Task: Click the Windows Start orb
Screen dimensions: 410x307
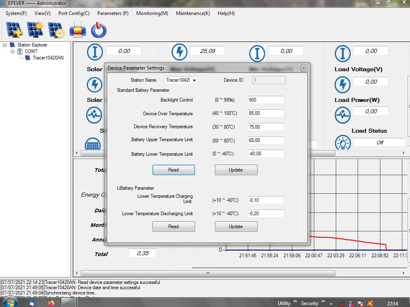Action: (x=10, y=303)
